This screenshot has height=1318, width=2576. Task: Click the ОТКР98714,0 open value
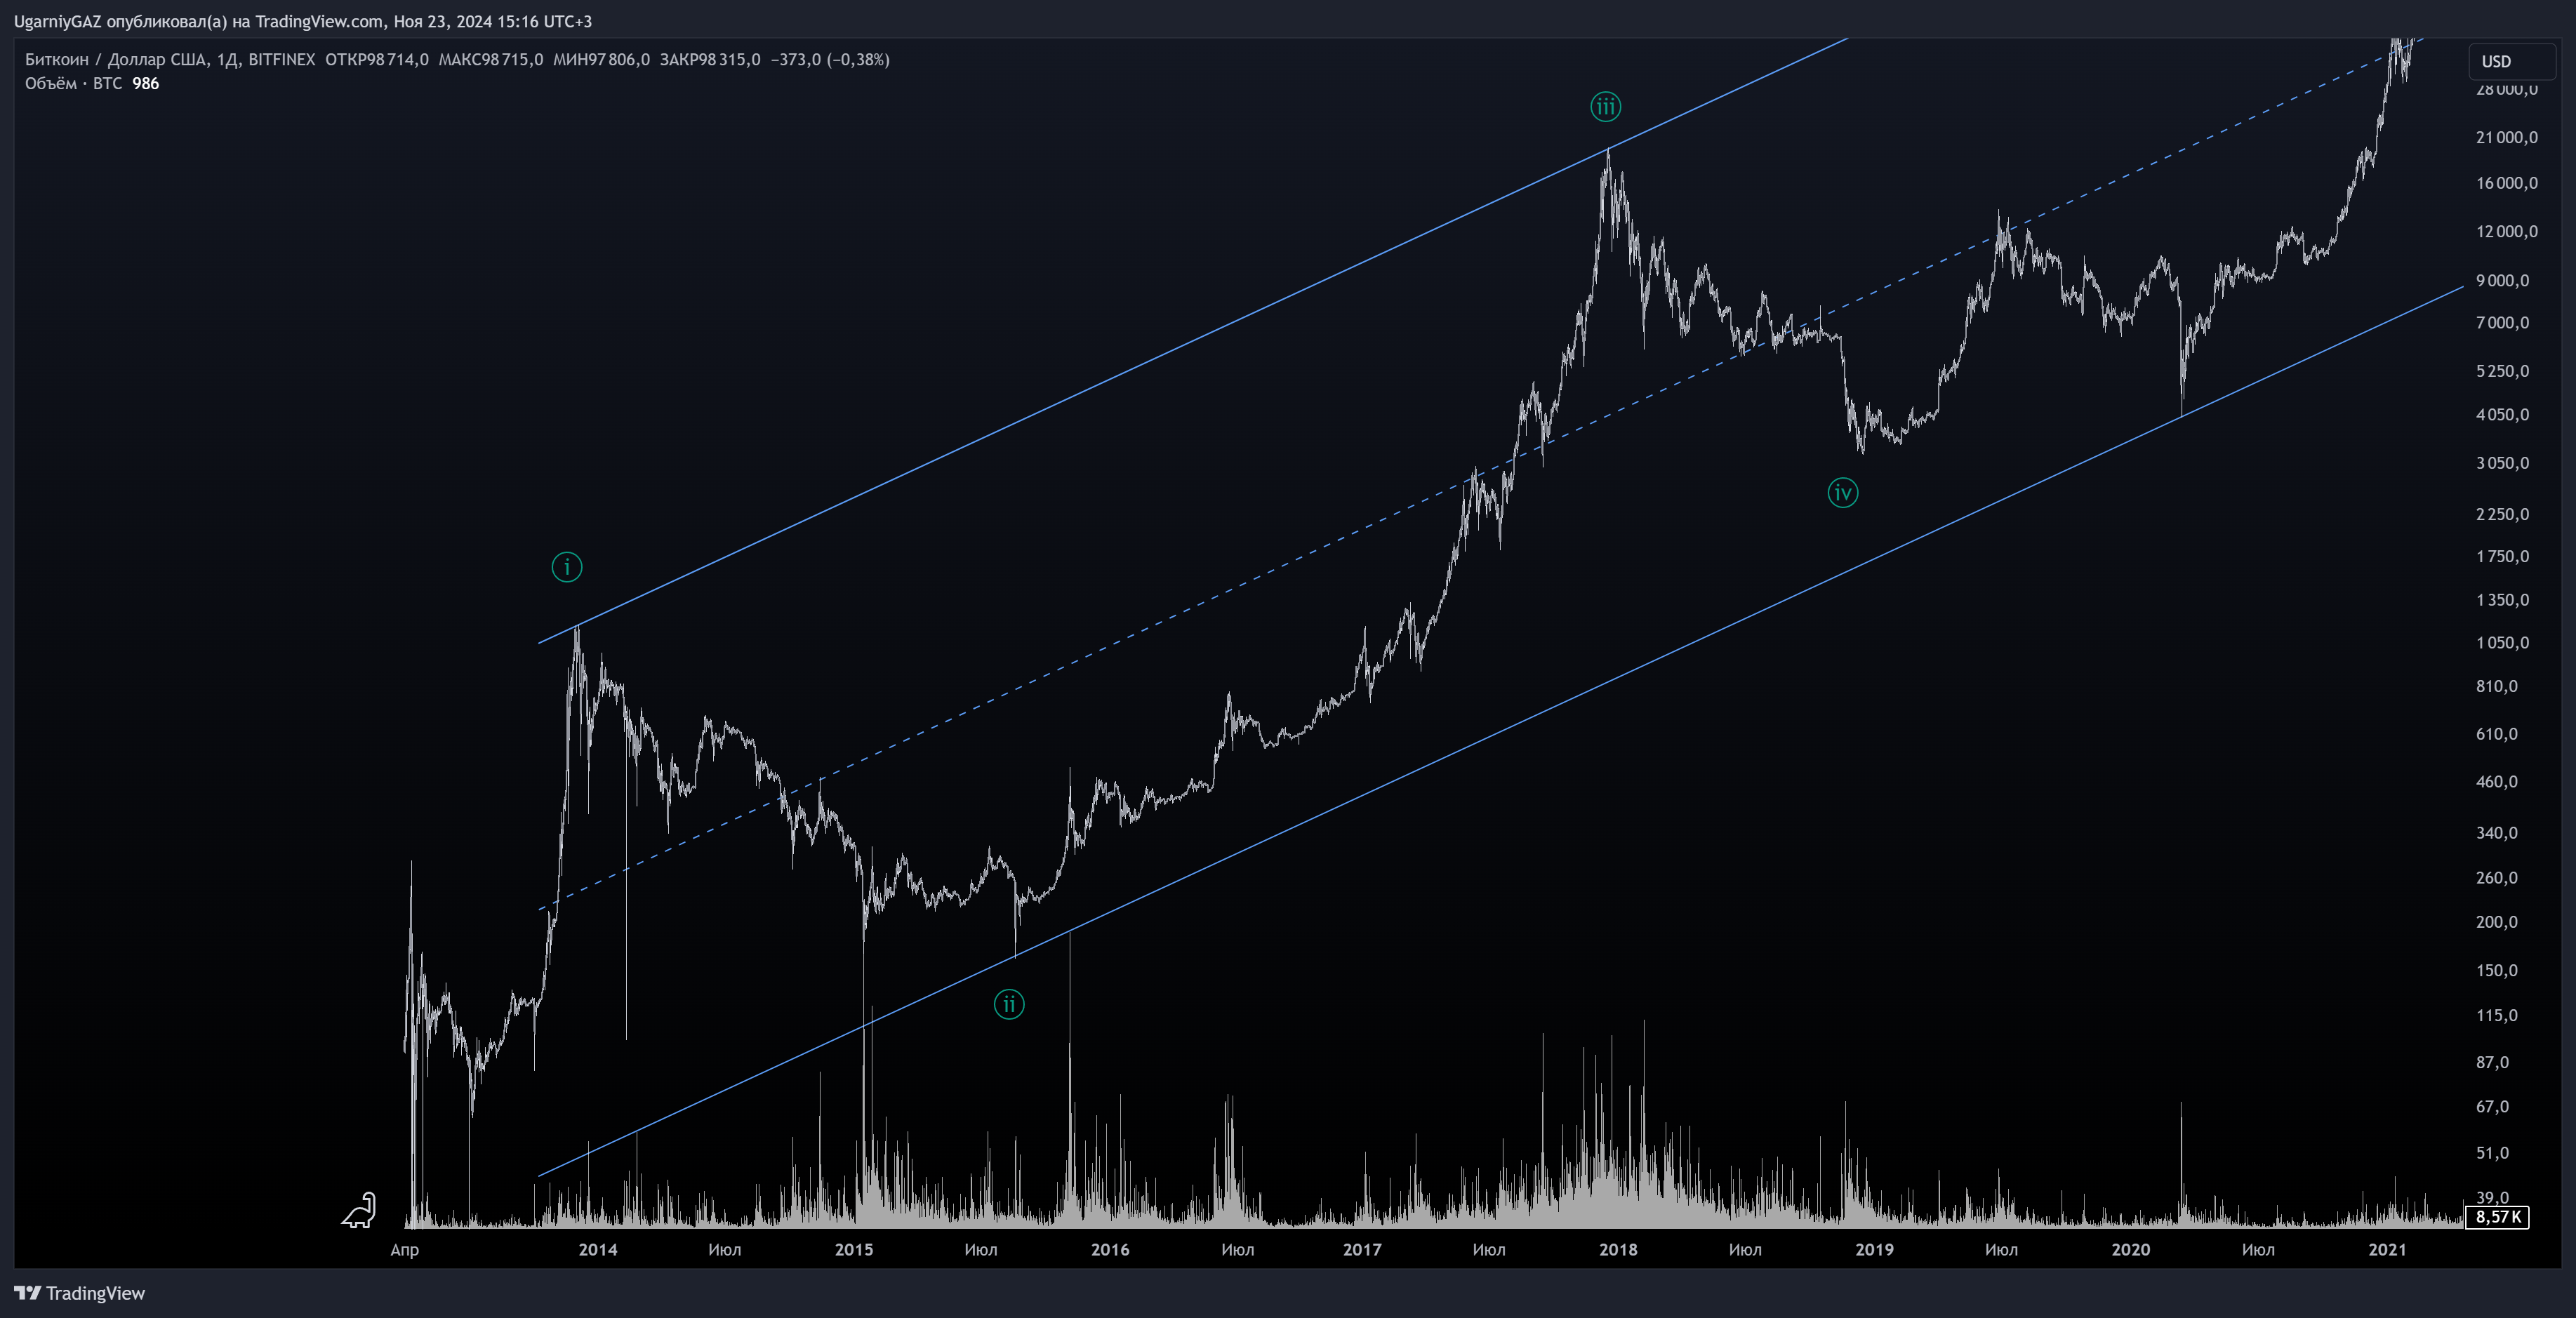377,59
